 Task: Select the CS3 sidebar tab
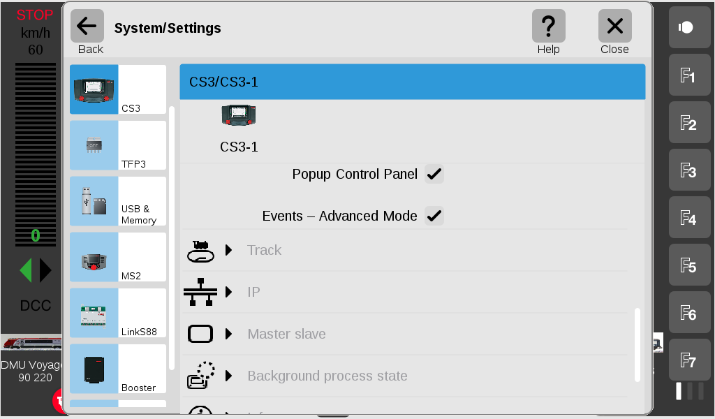(x=118, y=89)
